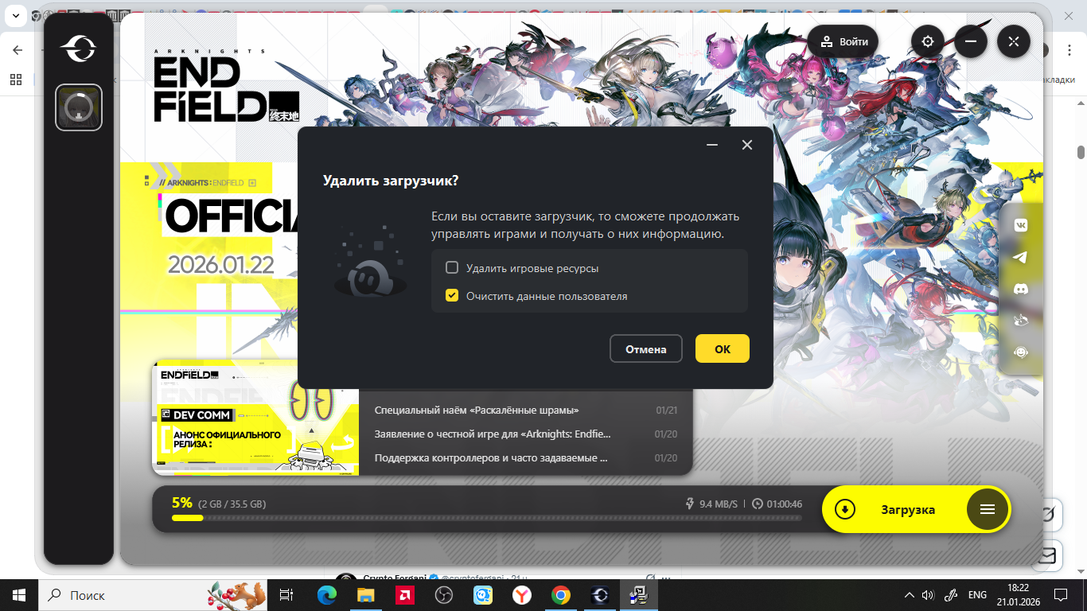This screenshot has width=1087, height=611.
Task: Open the launcher settings gear icon
Action: point(928,41)
